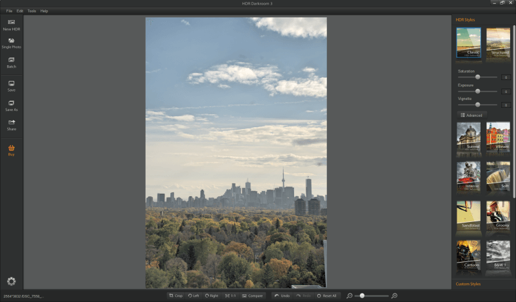Click the zoom in magnifier icon
Viewport: 516px width, 302px height.
pyautogui.click(x=394, y=296)
